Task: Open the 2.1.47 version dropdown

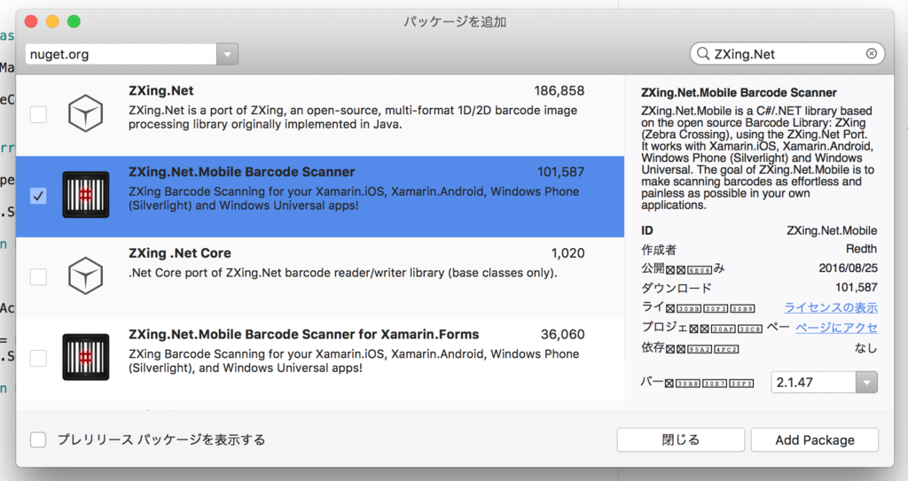Action: [x=867, y=383]
